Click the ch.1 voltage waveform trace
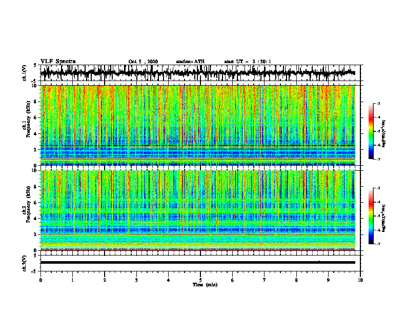The height and width of the screenshot is (314, 406). (197, 73)
